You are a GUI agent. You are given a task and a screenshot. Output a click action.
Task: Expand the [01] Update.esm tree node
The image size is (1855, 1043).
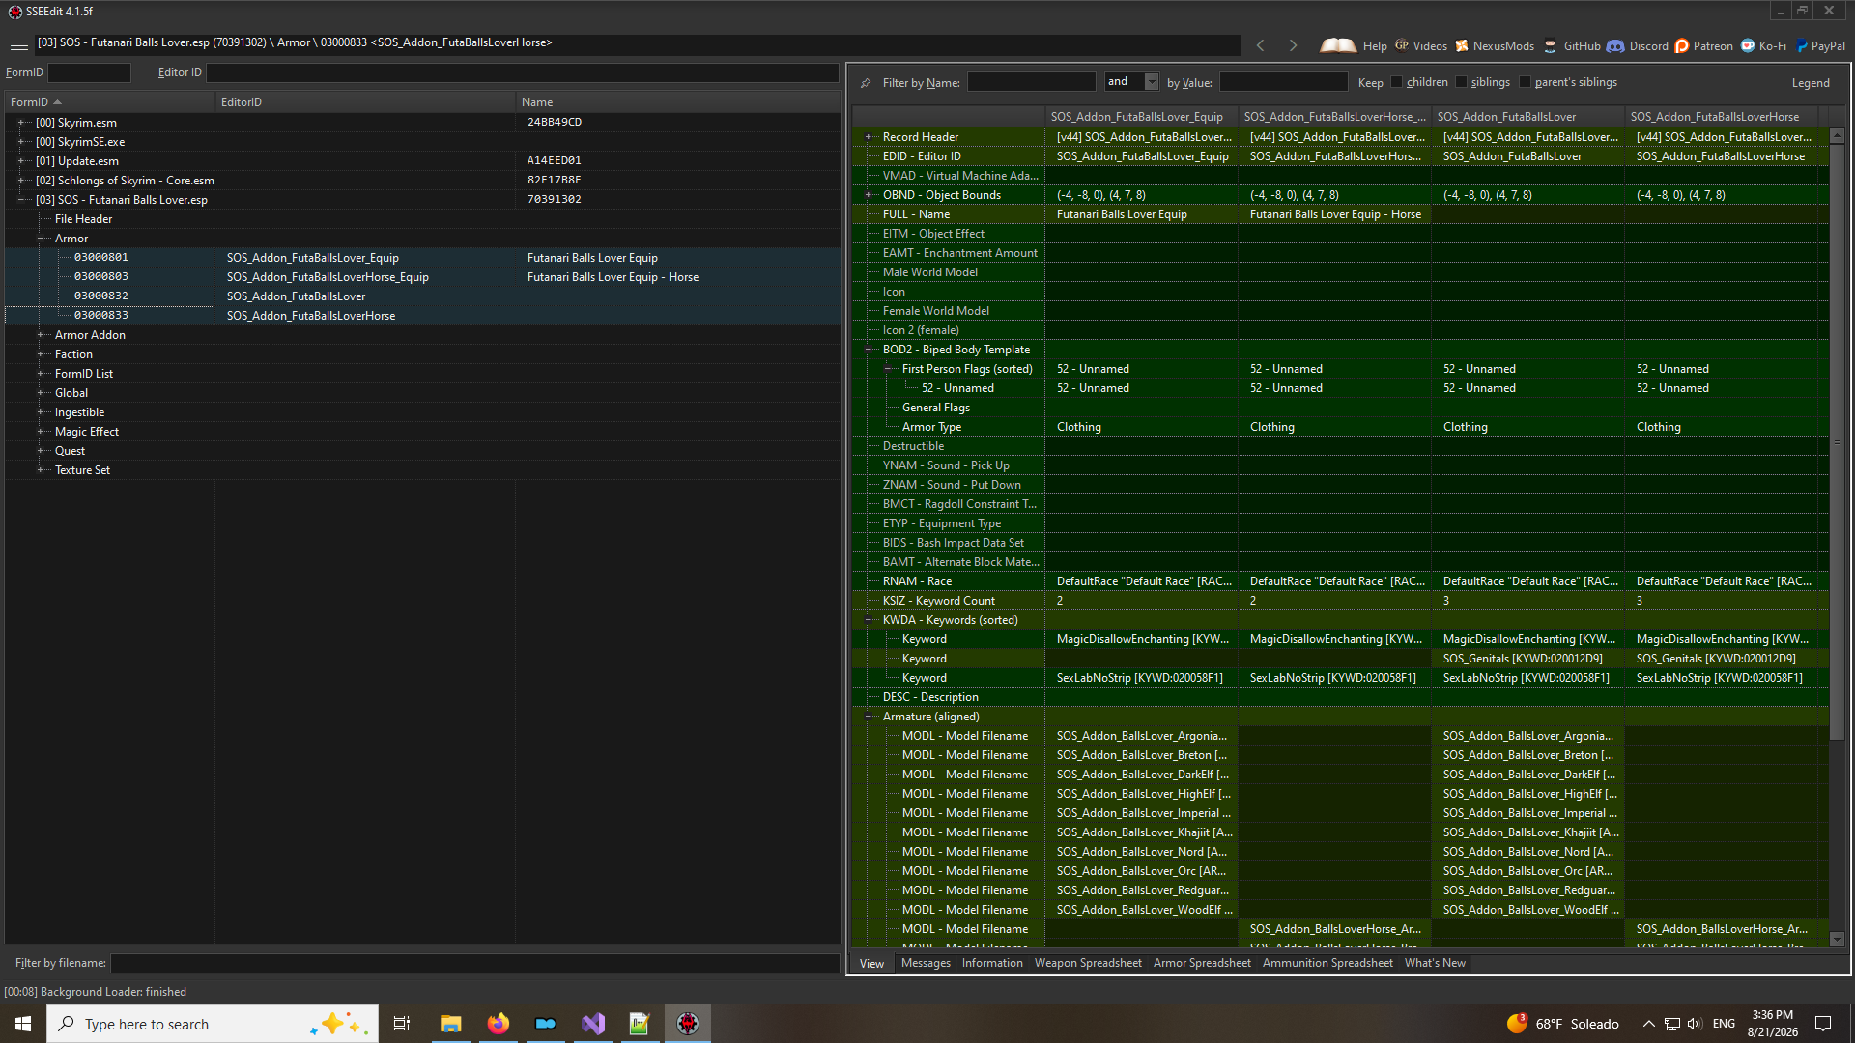(21, 161)
